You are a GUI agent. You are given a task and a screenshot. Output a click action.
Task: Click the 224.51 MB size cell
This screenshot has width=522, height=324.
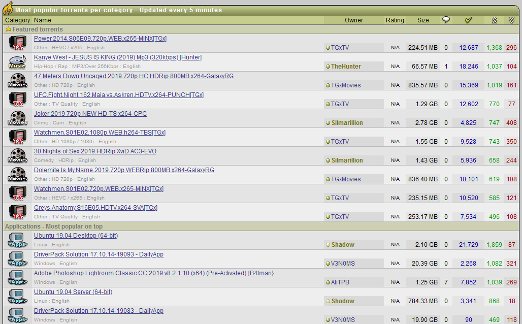pyautogui.click(x=423, y=48)
